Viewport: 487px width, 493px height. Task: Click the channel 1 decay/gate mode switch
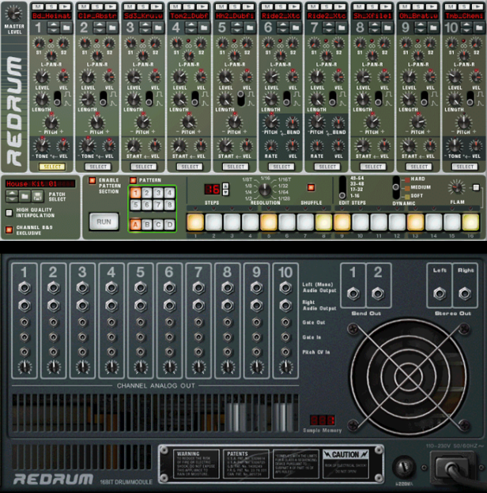[x=57, y=99]
